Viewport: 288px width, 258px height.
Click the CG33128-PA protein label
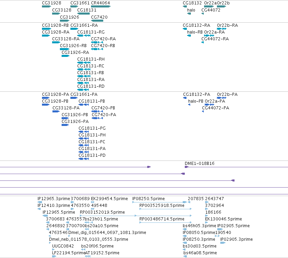point(66,108)
